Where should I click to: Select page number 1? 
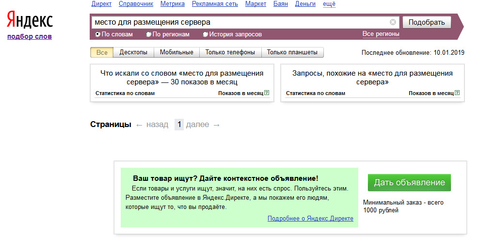[179, 125]
